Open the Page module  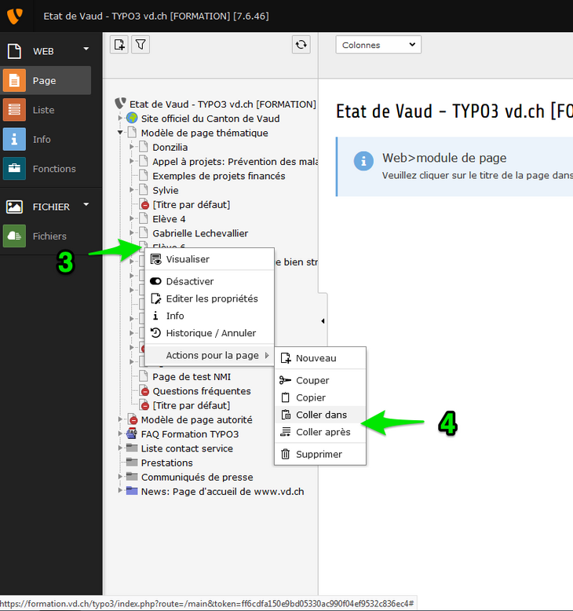(x=46, y=80)
